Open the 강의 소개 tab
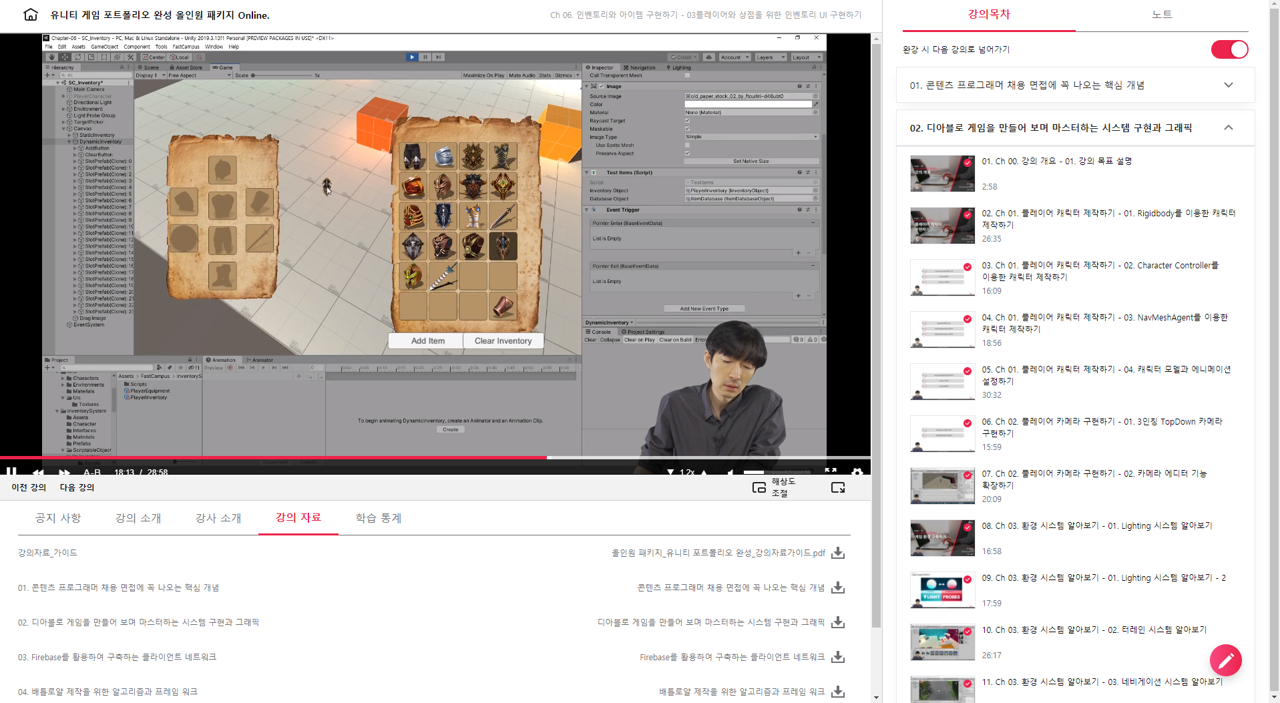Image resolution: width=1280 pixels, height=703 pixels. 138,518
